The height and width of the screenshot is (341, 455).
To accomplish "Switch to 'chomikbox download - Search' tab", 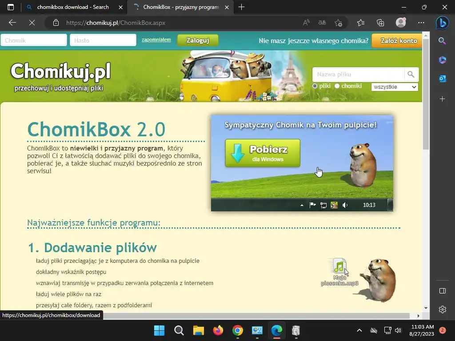I will [x=72, y=7].
